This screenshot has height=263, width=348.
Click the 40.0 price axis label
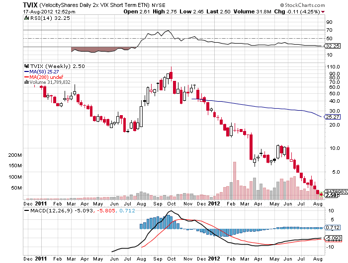tap(334, 101)
